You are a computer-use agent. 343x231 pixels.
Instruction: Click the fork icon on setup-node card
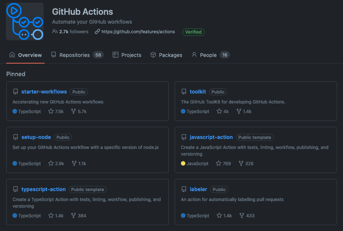[x=74, y=163]
